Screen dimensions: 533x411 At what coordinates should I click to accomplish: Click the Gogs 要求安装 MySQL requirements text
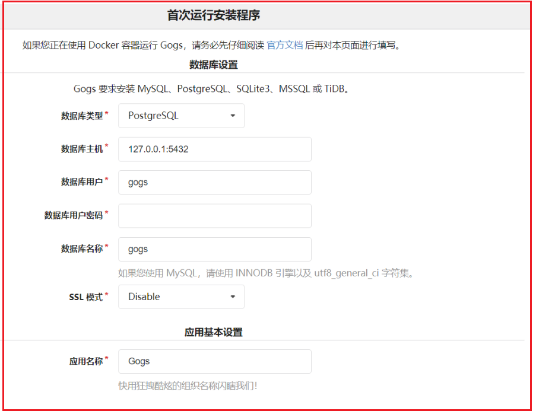211,89
